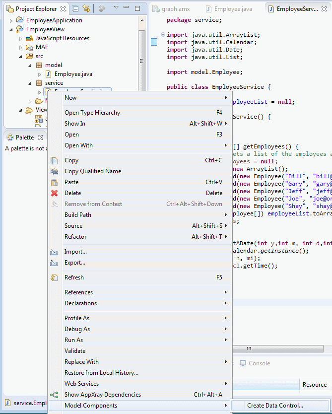Click the Paste clipboard icon

(x=54, y=183)
